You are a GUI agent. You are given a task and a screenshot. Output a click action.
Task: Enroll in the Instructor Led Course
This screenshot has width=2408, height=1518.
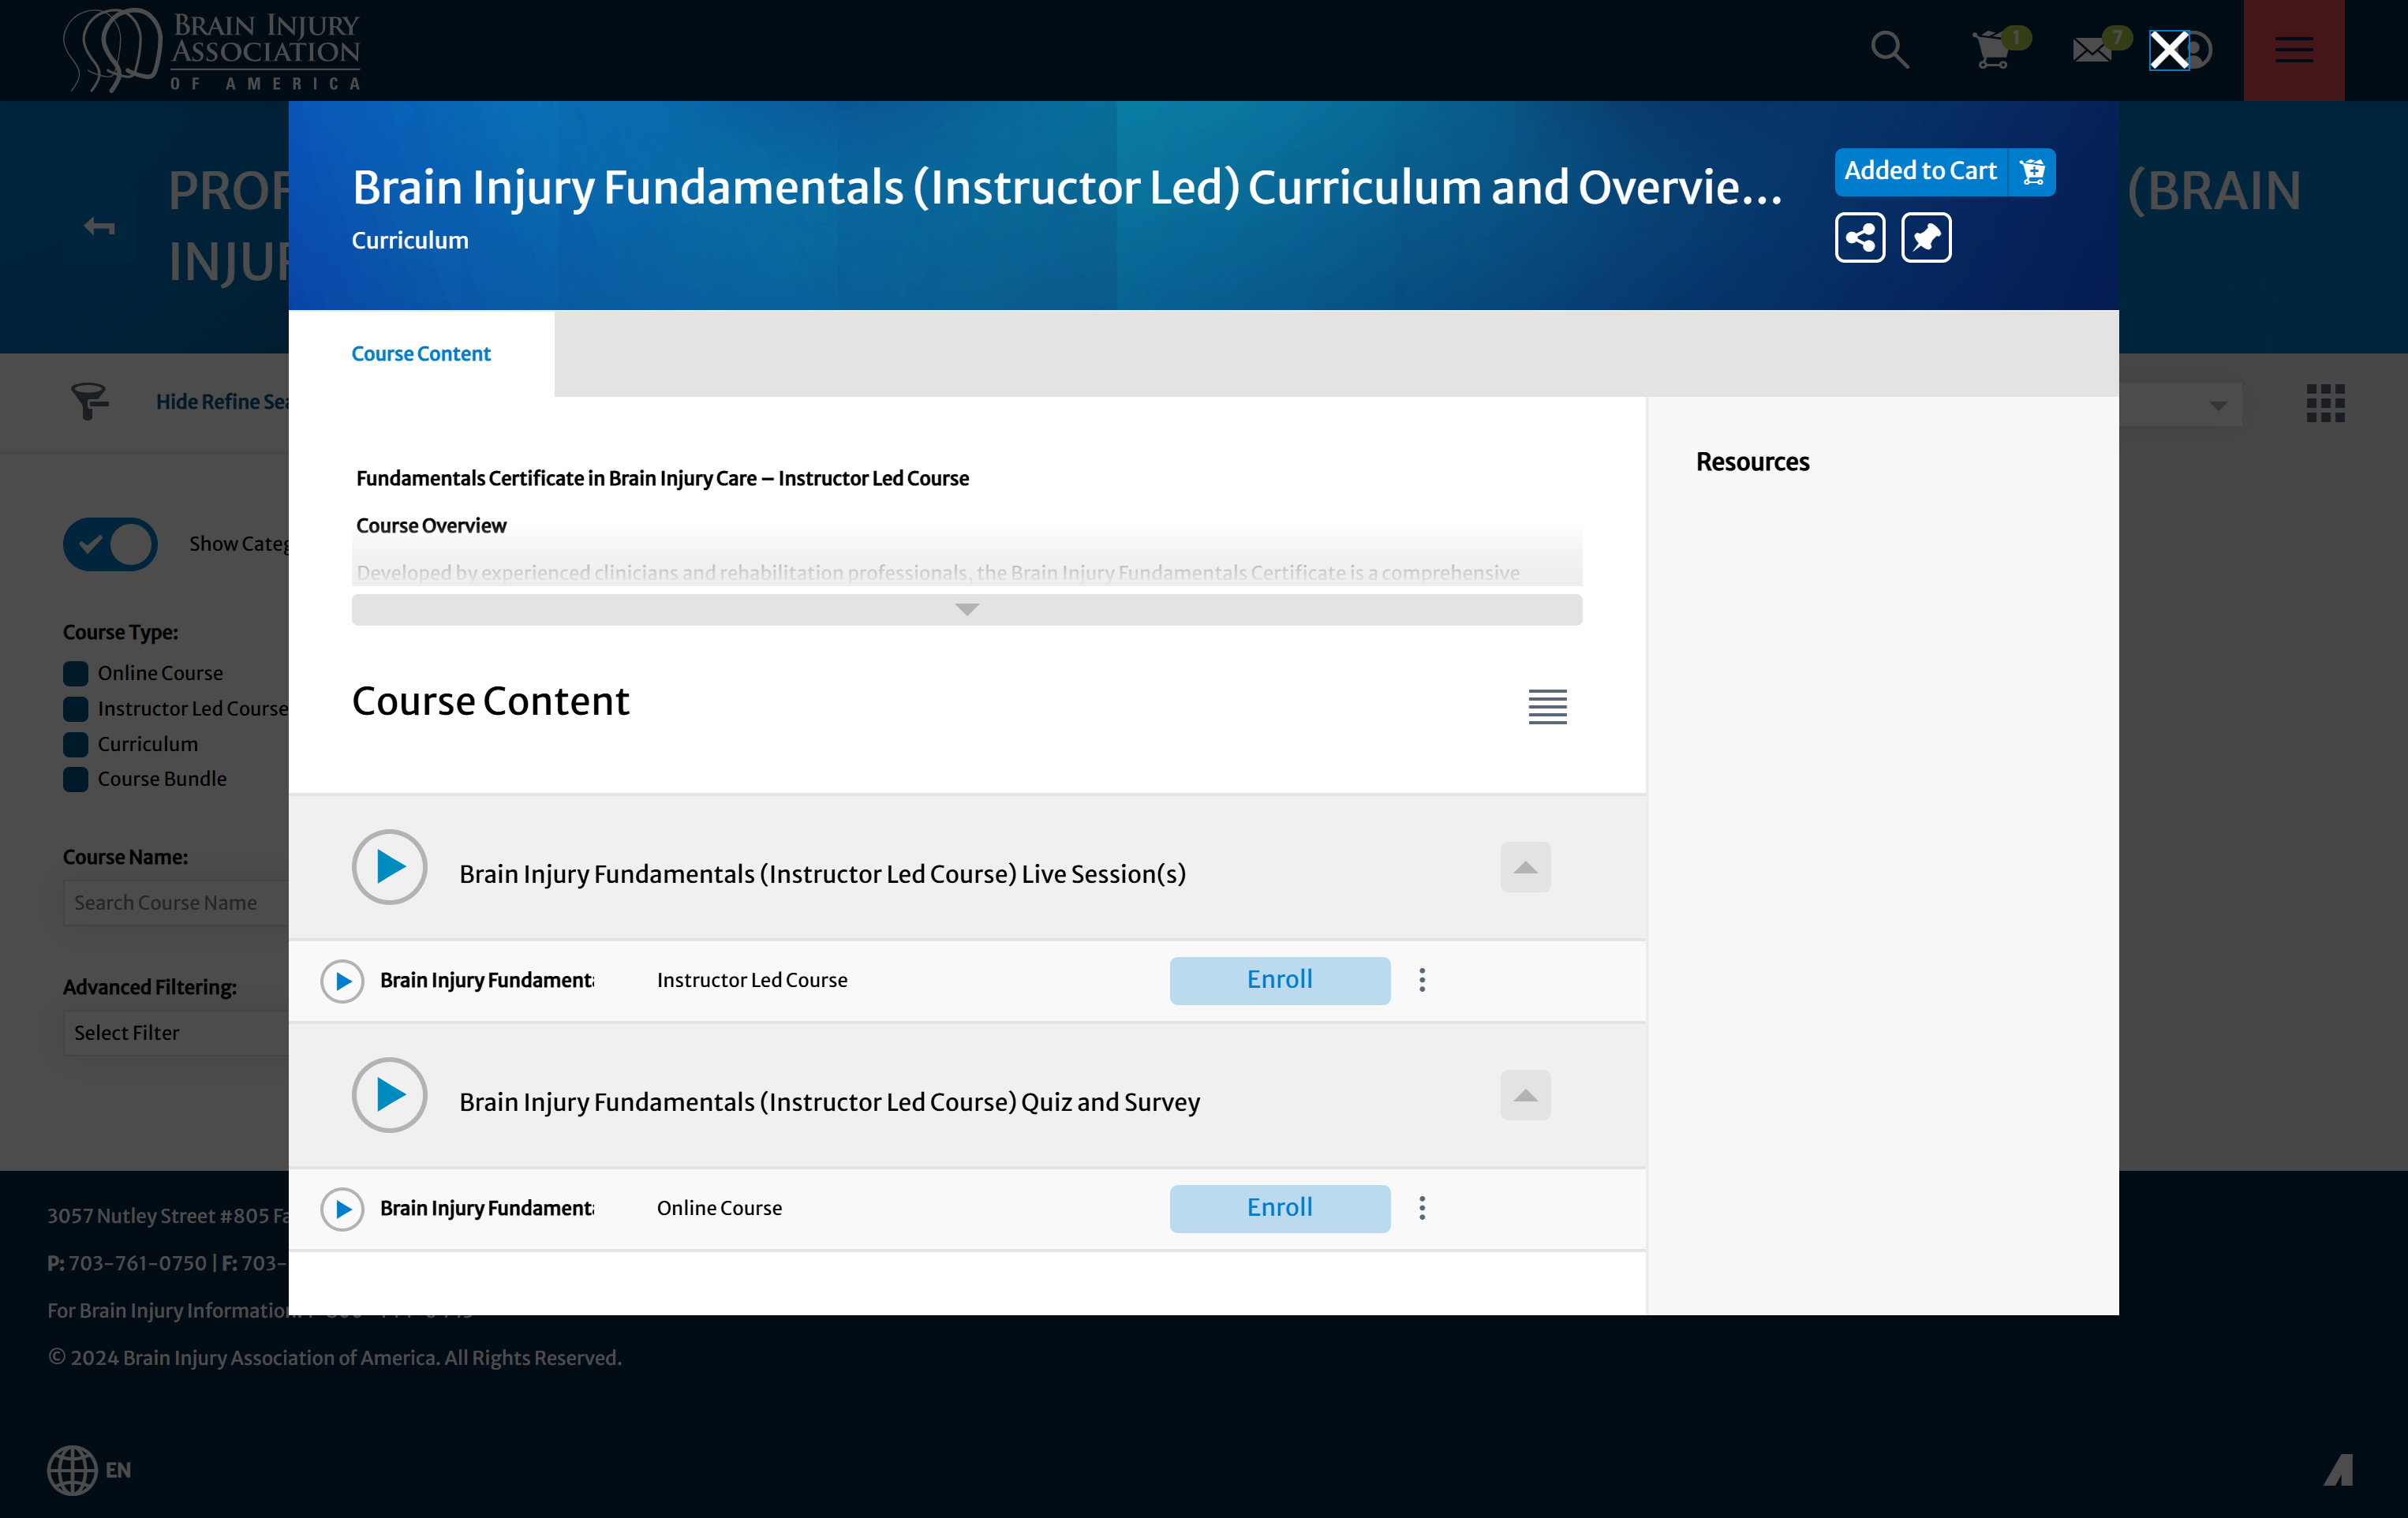click(1279, 980)
